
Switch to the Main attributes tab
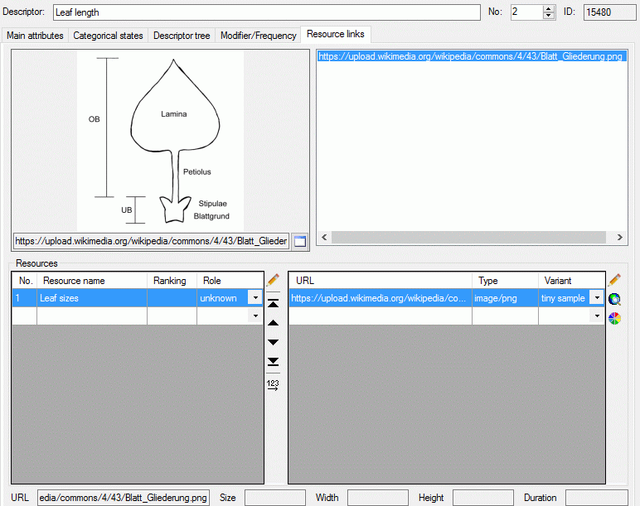click(x=35, y=36)
